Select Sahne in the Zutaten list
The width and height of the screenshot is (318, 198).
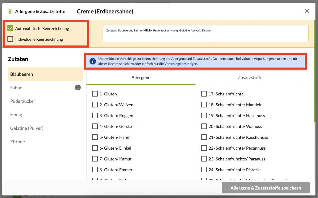16,88
